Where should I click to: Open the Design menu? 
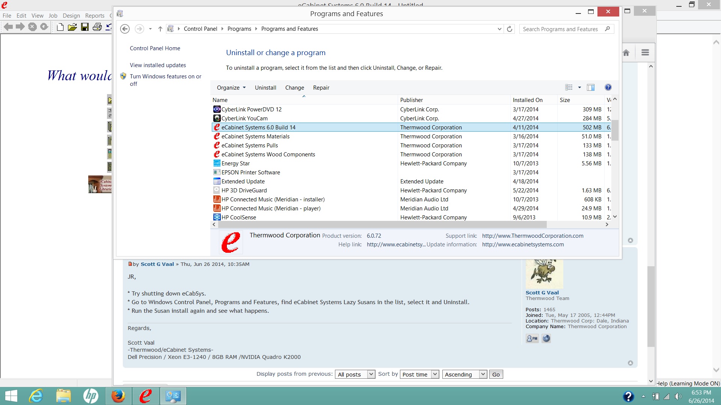click(x=71, y=15)
